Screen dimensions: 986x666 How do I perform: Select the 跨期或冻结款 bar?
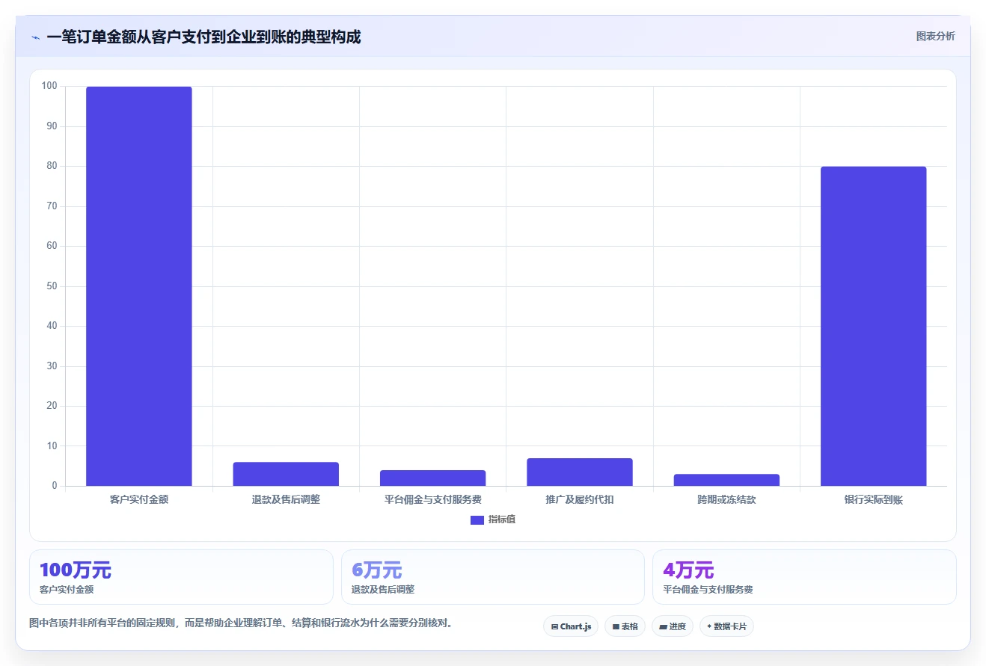point(726,480)
